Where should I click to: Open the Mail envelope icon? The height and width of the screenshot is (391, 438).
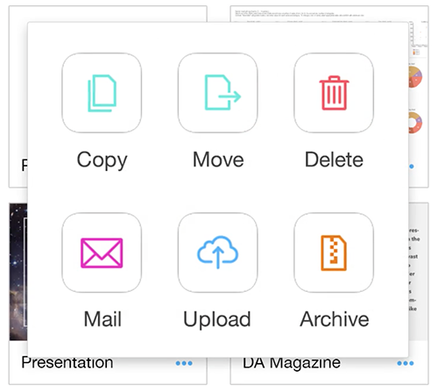point(102,252)
